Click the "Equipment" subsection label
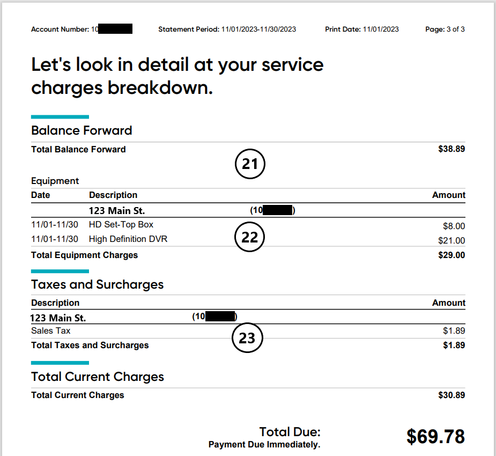This screenshot has height=456, width=496. click(x=55, y=181)
